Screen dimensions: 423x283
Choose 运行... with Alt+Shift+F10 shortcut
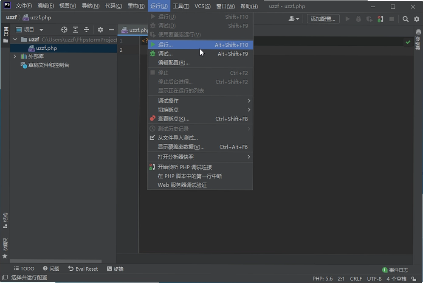tap(200, 45)
